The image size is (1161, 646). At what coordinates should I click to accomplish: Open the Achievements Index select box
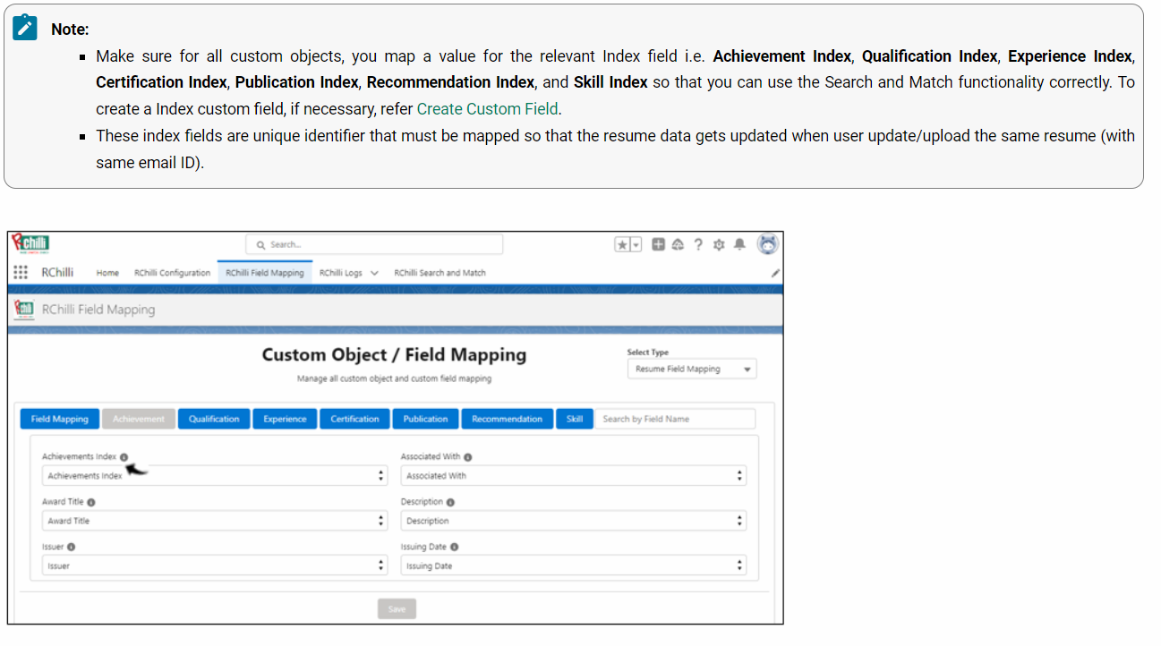coord(215,476)
